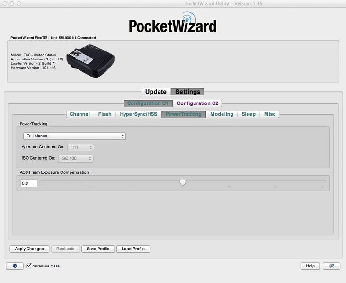Viewport: 346px width, 283px height.
Task: Click the tools icon button beside Help
Action: point(331,266)
